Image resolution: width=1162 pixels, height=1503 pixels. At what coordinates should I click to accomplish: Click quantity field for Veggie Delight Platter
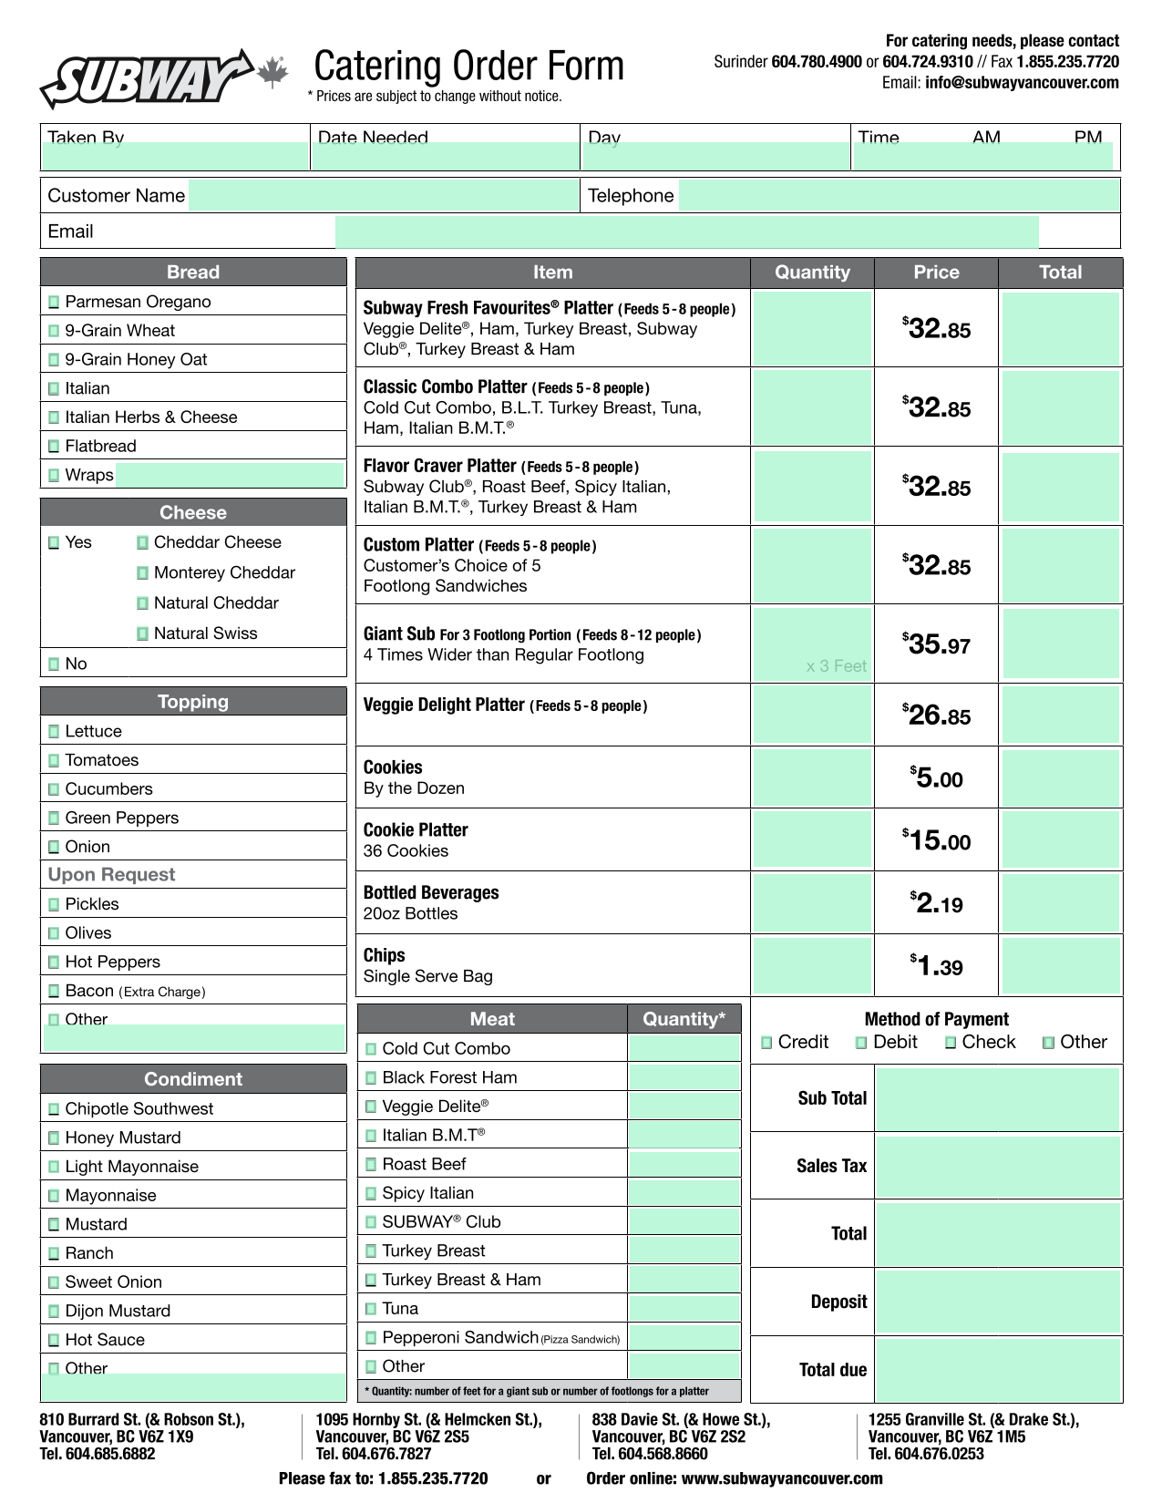point(812,715)
